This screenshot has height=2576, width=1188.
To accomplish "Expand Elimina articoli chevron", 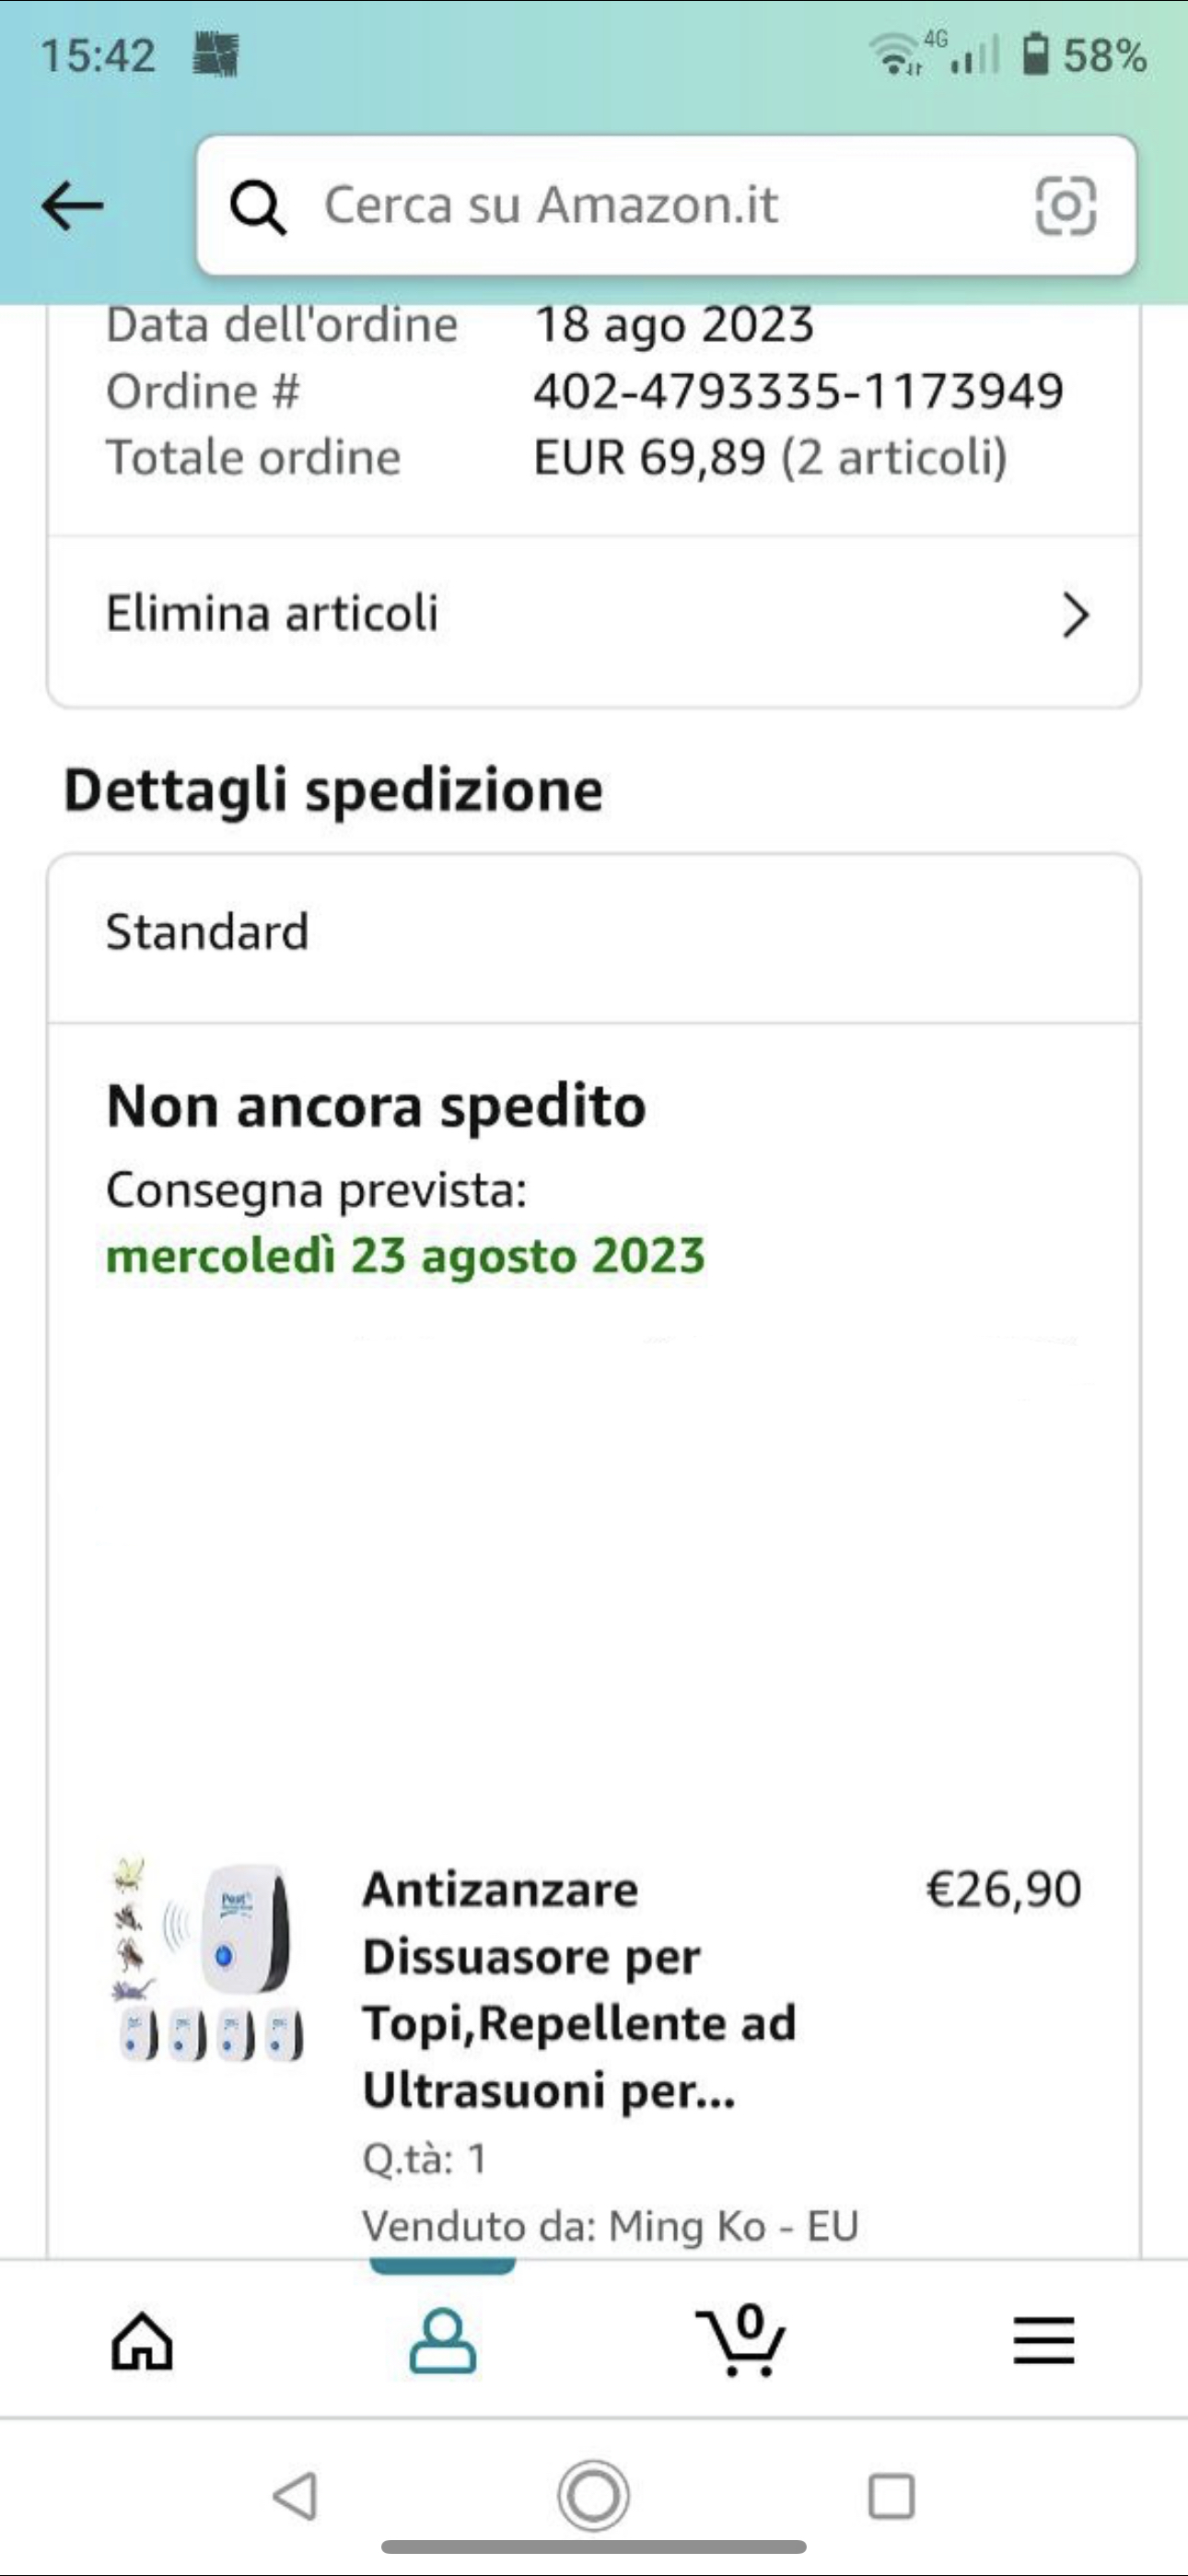I will click(1075, 615).
